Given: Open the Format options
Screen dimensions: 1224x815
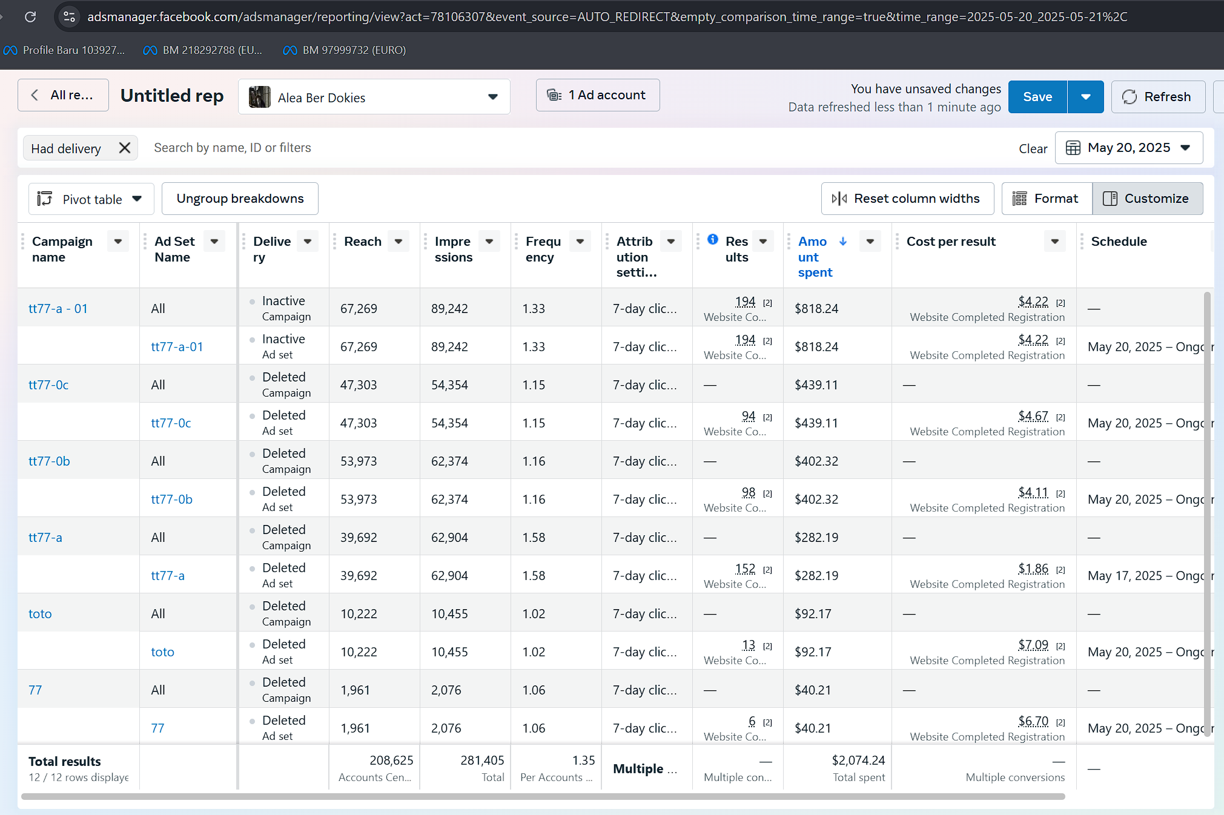Looking at the screenshot, I should pos(1046,199).
